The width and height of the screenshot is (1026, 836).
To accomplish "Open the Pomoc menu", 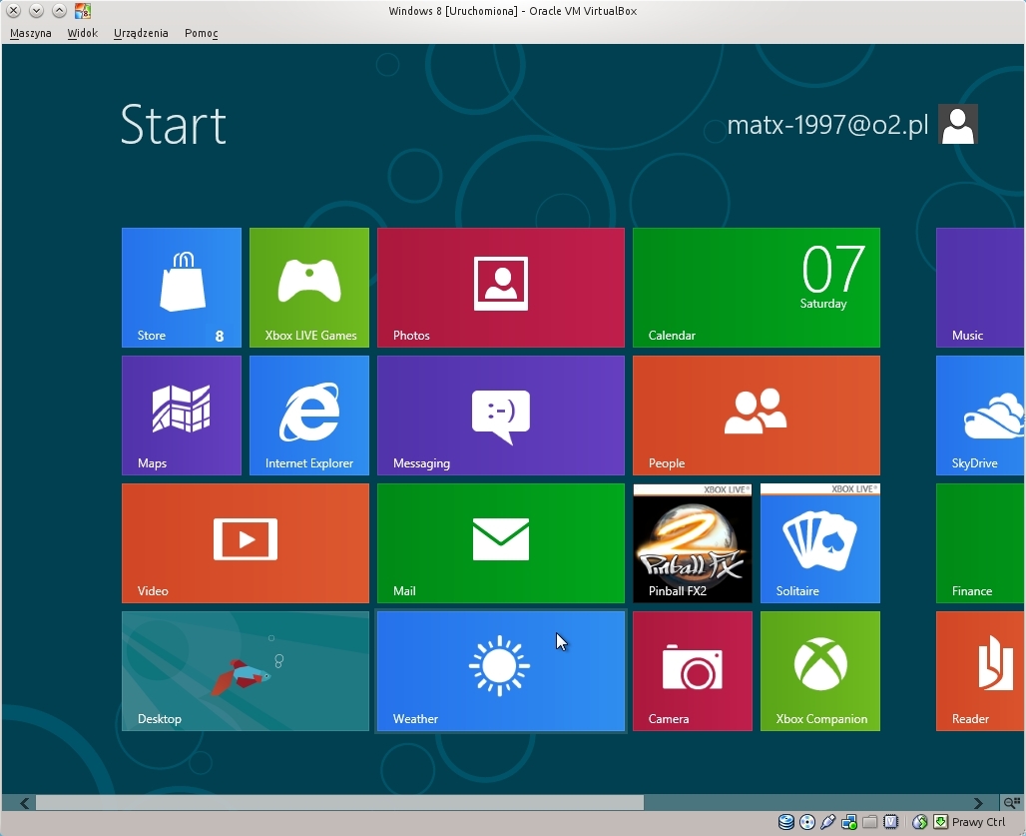I will pyautogui.click(x=201, y=33).
